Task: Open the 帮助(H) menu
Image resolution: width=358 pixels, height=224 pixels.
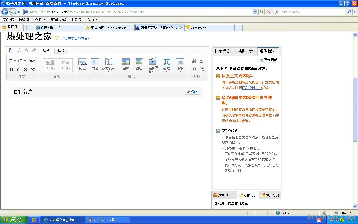Action: coord(93,19)
